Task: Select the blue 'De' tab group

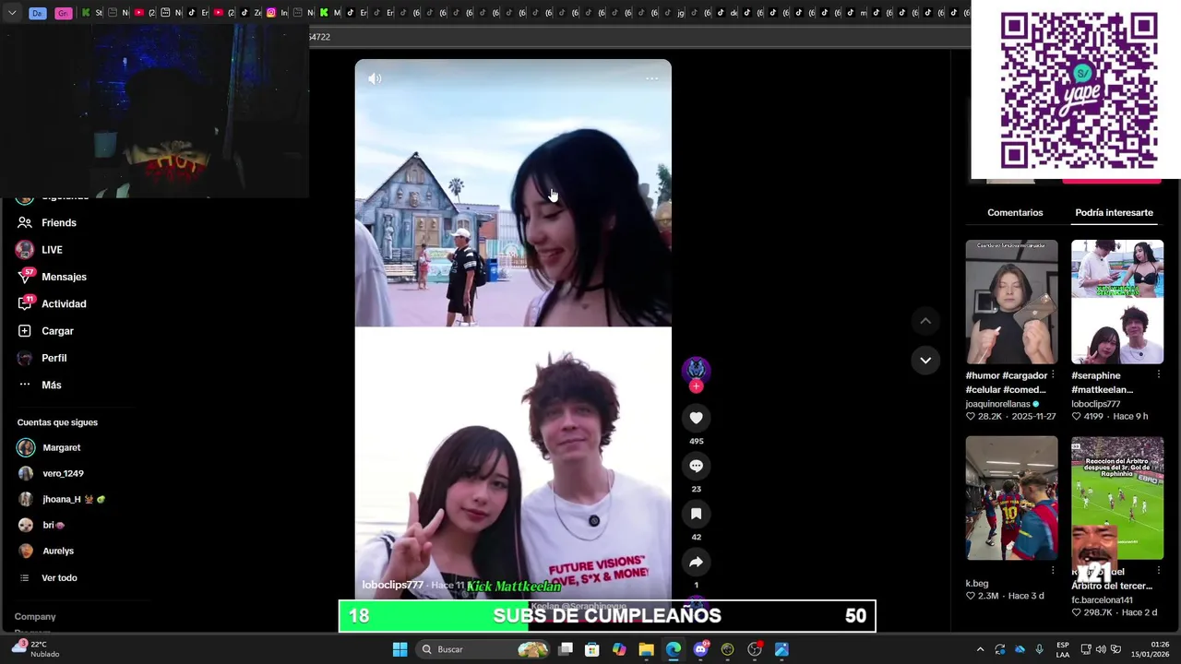Action: pyautogui.click(x=37, y=13)
